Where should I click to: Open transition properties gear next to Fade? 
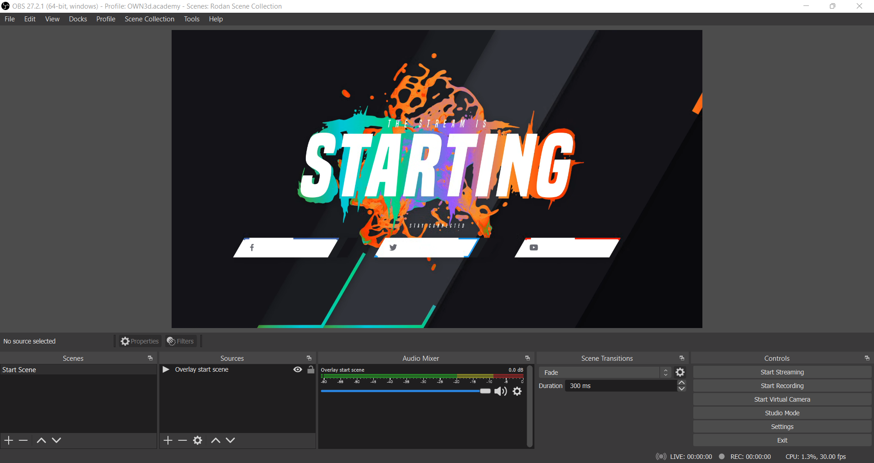pyautogui.click(x=680, y=373)
